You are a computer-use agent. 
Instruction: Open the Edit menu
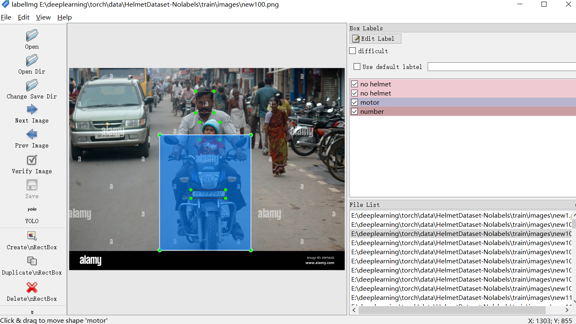point(24,17)
